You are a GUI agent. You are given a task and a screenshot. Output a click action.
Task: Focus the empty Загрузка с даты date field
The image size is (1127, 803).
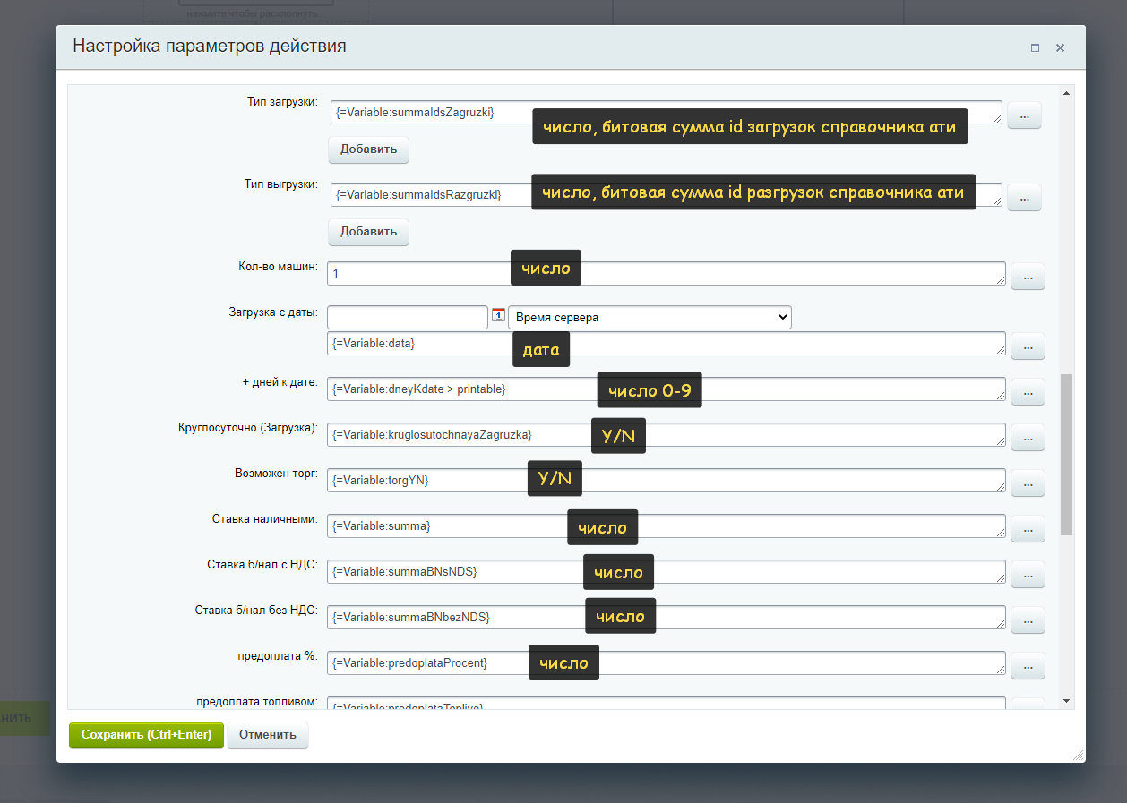pyautogui.click(x=407, y=318)
